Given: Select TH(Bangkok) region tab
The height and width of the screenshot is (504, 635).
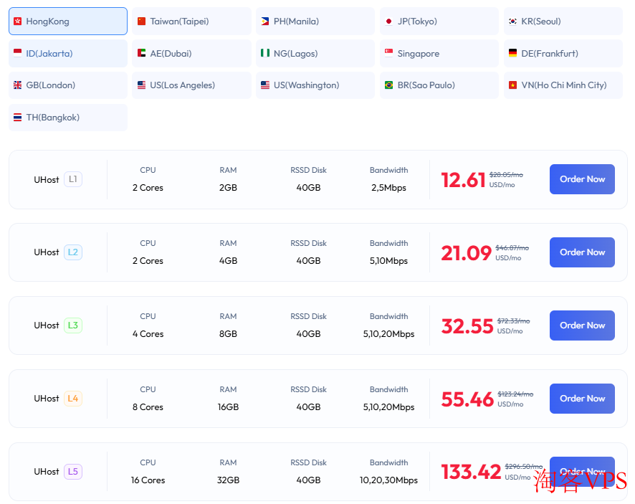Looking at the screenshot, I should (x=67, y=118).
